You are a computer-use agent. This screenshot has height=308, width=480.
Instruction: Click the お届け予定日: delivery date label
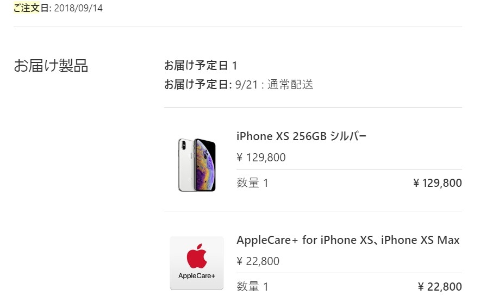coord(198,85)
